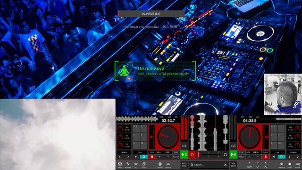Click right deck skip-to-next icon
The image size is (302, 170).
point(274,157)
